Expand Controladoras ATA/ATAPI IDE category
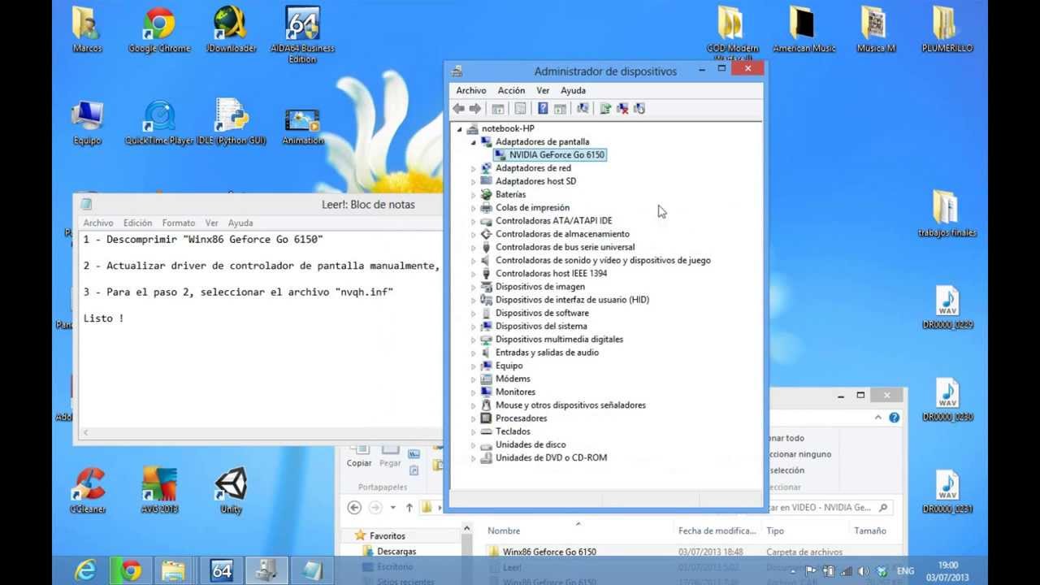The width and height of the screenshot is (1040, 585). click(473, 221)
